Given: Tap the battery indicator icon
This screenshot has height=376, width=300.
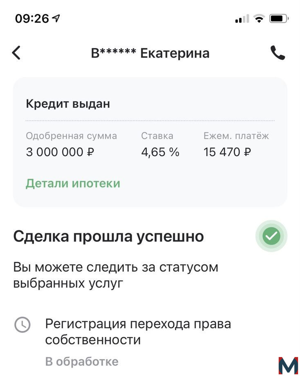Looking at the screenshot, I should (x=279, y=18).
